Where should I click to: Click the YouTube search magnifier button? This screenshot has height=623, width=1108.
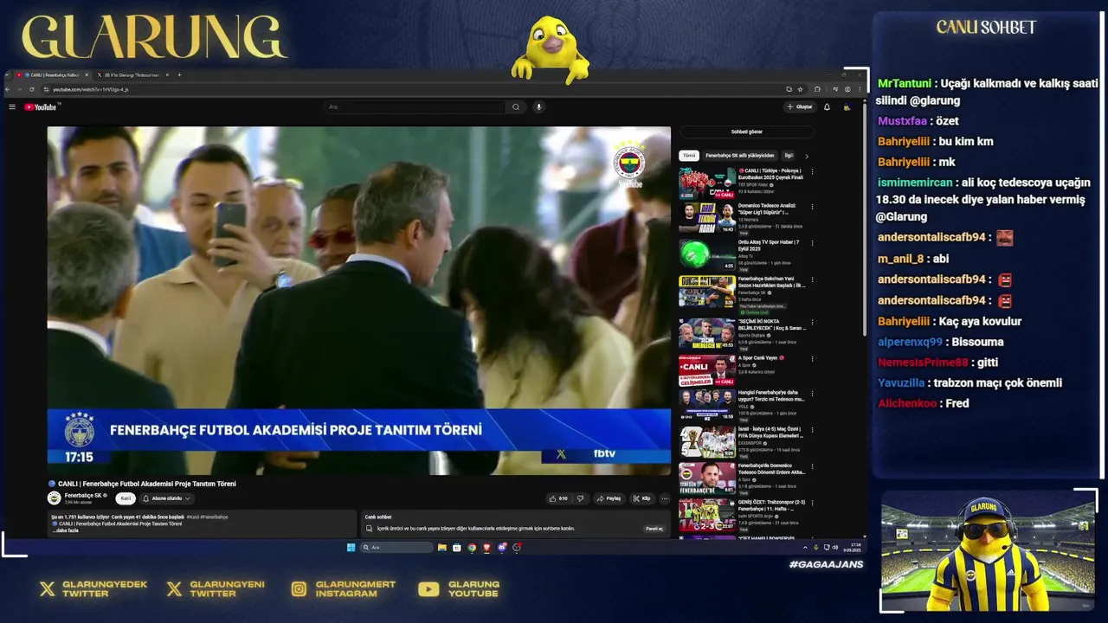point(516,107)
